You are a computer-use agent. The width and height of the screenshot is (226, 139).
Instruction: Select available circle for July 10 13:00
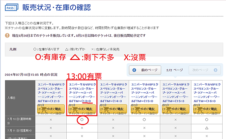pos(82,120)
